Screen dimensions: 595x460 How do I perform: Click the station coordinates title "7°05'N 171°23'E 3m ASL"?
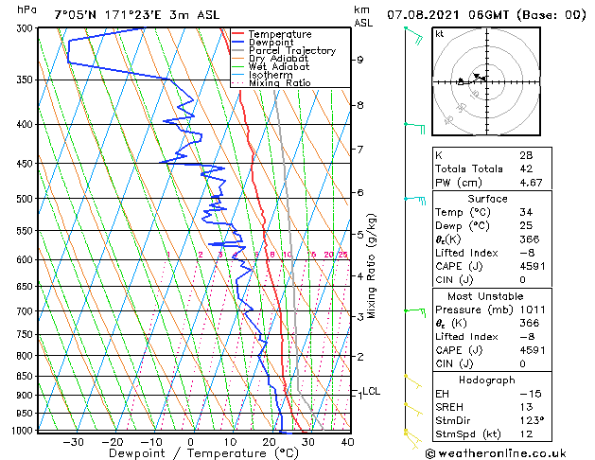[x=137, y=15]
